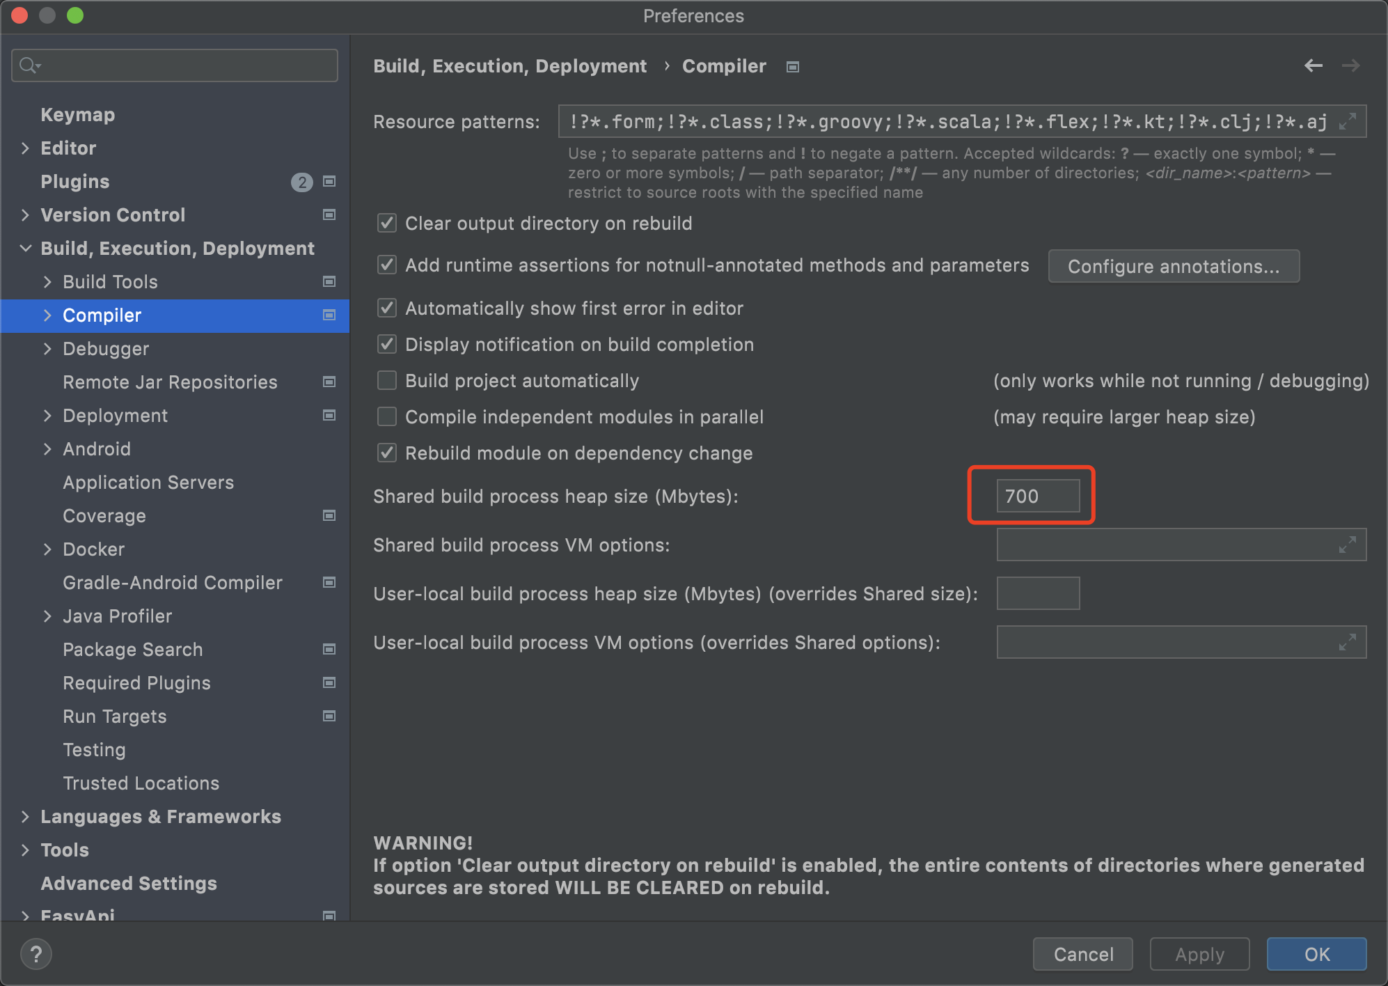Expand the Editor tree node

26,148
